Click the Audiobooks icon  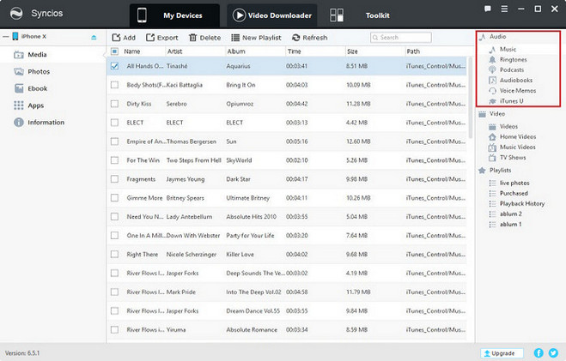pyautogui.click(x=492, y=81)
